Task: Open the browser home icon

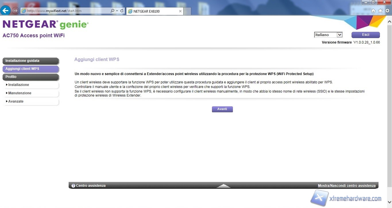Action: [x=373, y=11]
